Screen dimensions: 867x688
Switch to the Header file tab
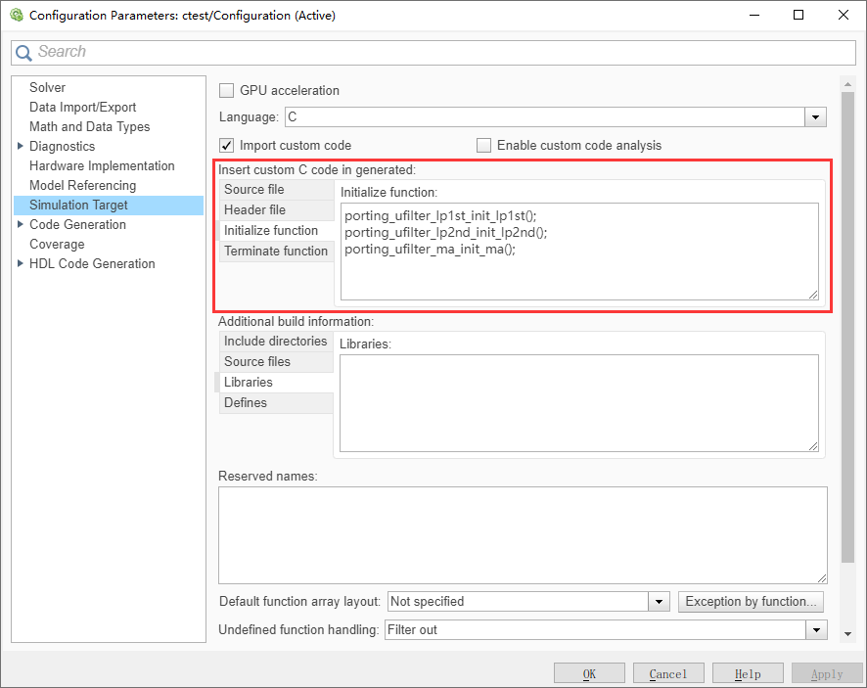click(277, 210)
